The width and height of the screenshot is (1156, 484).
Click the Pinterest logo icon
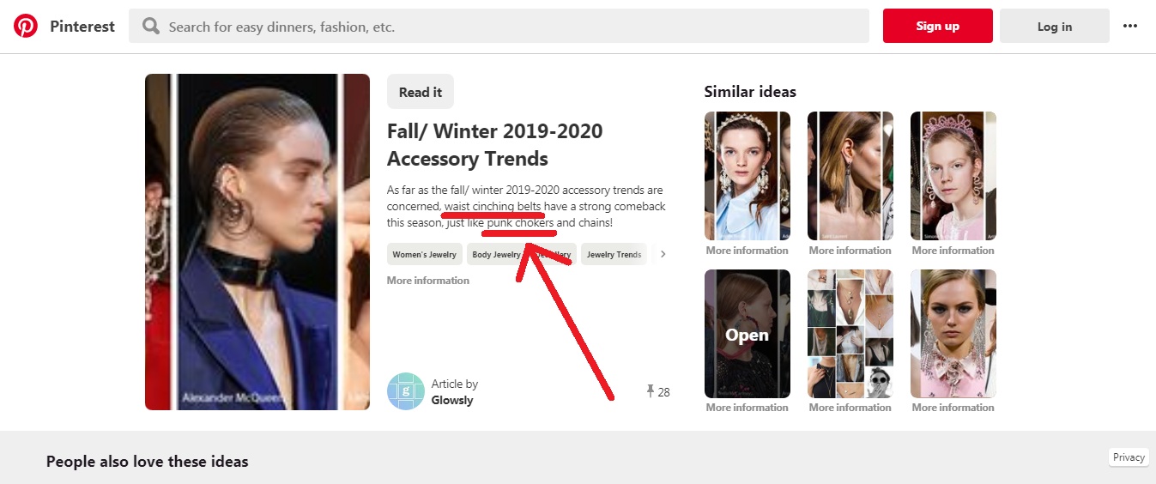point(26,27)
